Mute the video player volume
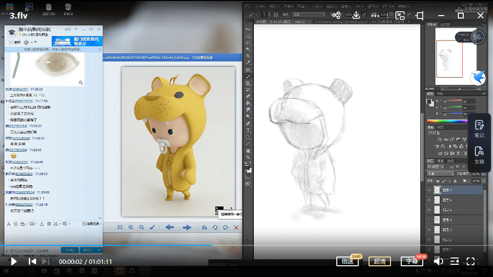493x277 pixels. click(438, 261)
